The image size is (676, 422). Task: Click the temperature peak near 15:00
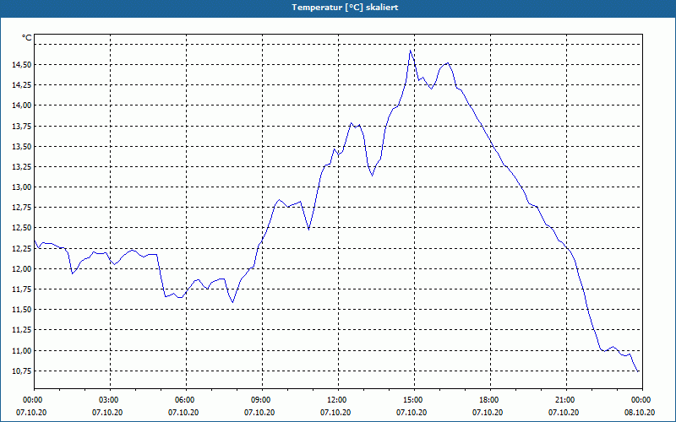tap(411, 51)
